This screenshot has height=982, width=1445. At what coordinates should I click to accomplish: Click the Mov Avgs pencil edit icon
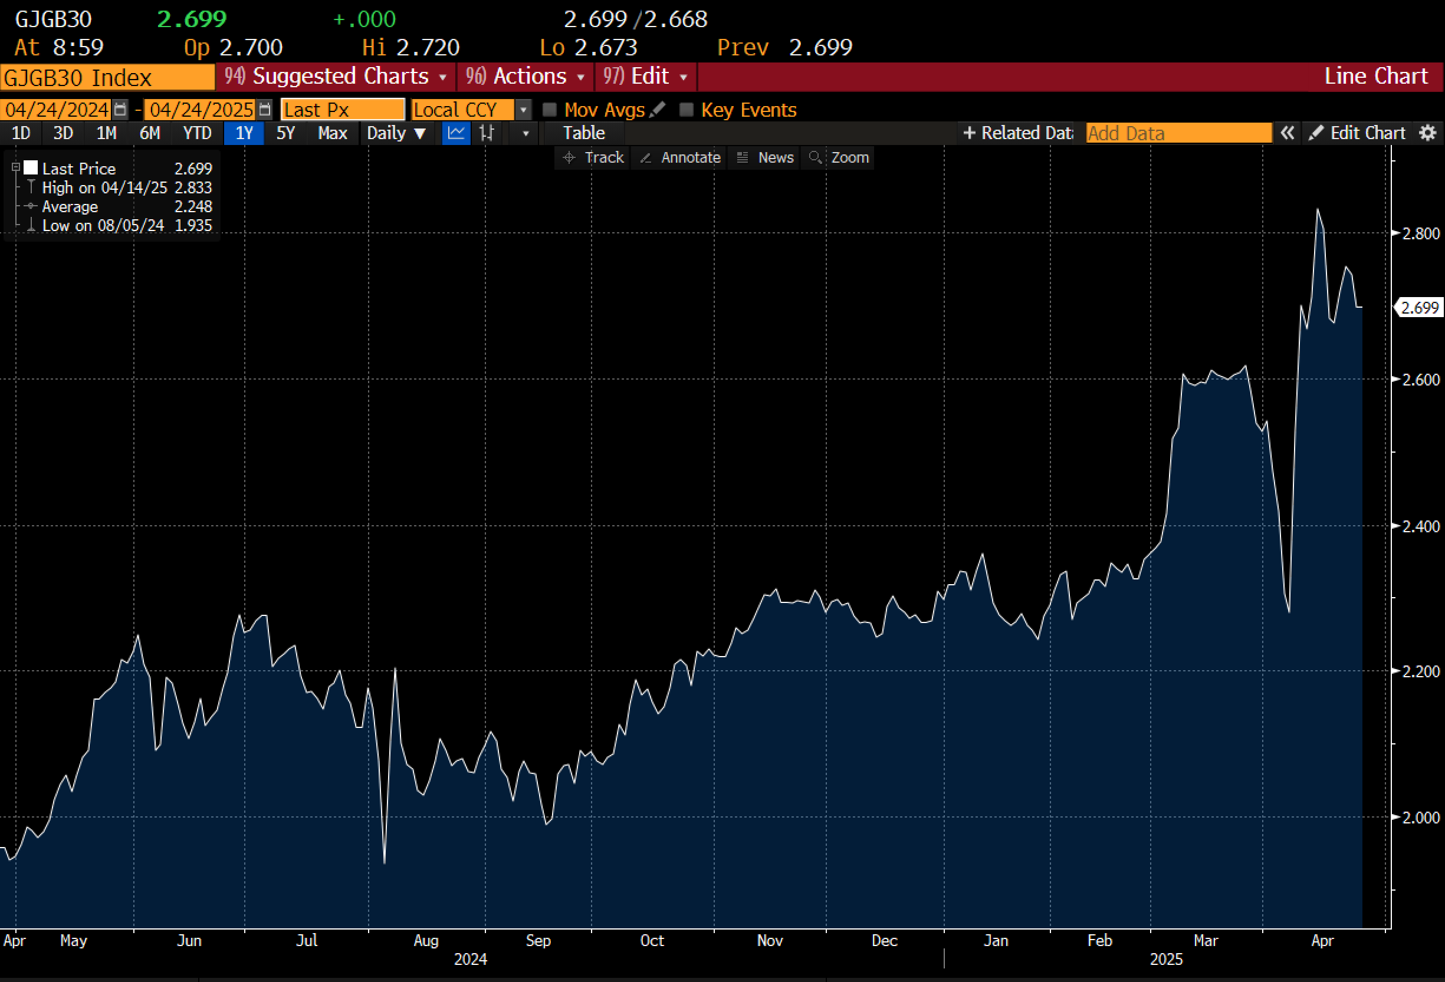(657, 110)
